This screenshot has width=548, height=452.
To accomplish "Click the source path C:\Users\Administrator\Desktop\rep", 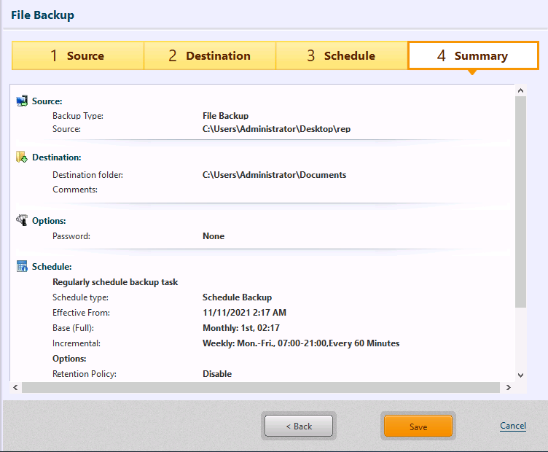I will [x=281, y=129].
